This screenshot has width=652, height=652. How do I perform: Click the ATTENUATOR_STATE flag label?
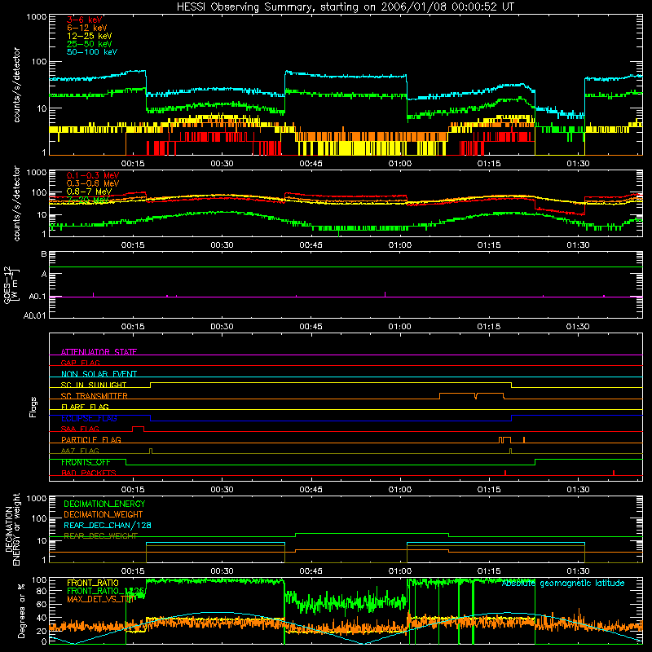click(99, 352)
